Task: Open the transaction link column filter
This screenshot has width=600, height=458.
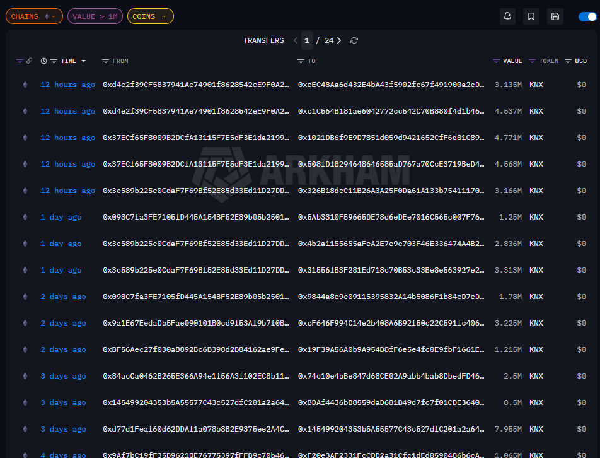Action: click(x=20, y=61)
